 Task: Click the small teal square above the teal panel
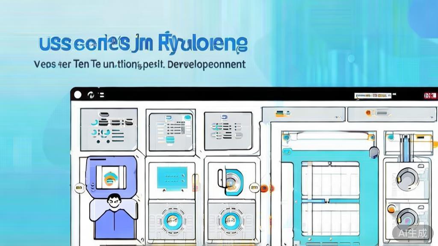[x=286, y=152]
